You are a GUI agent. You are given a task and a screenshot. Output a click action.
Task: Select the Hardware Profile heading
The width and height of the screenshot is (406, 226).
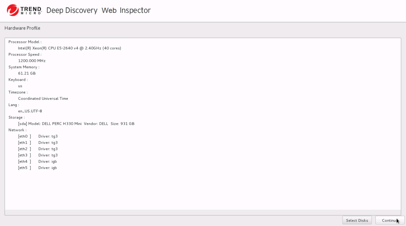(x=23, y=28)
